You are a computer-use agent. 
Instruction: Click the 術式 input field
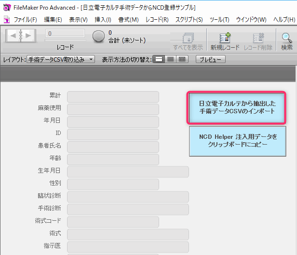pos(128,234)
